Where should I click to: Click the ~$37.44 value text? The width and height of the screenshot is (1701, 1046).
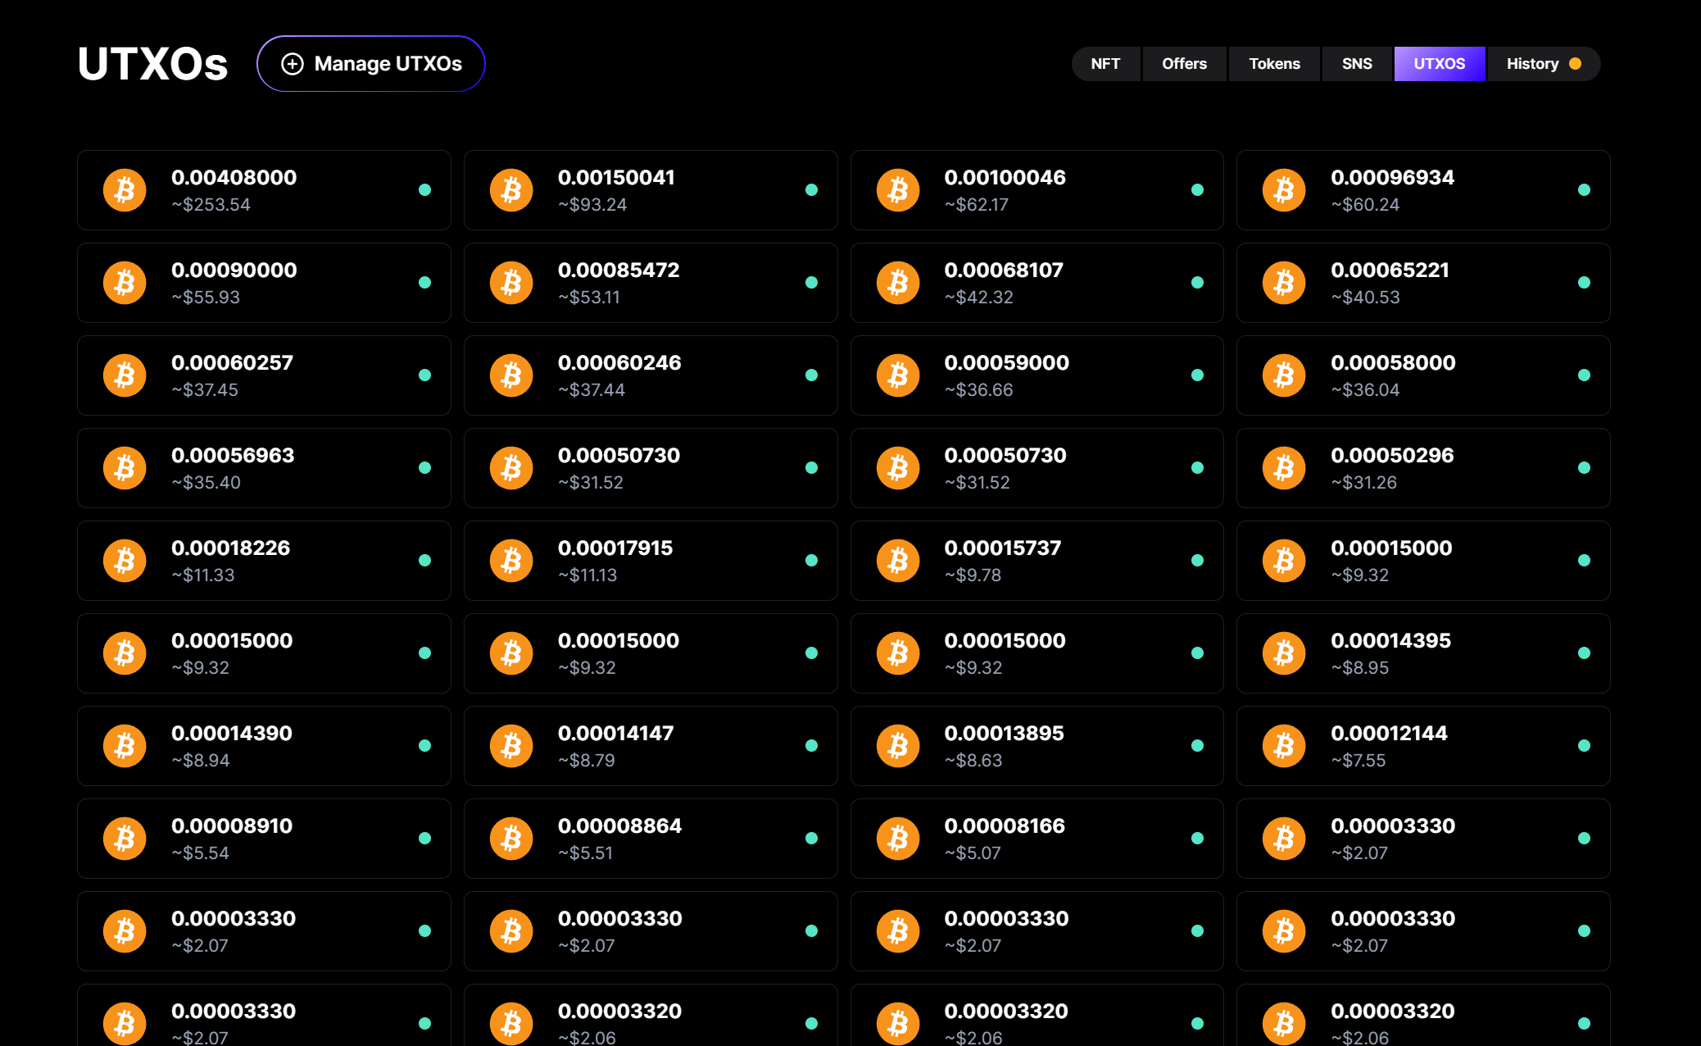tap(592, 390)
